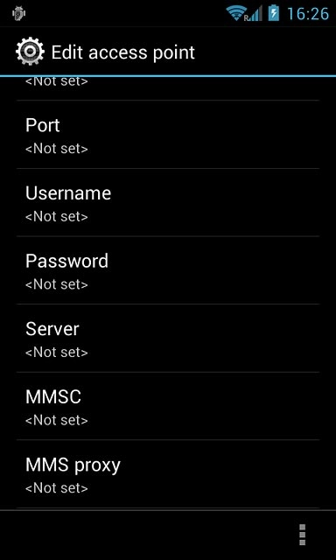The height and width of the screenshot is (560, 336).
Task: Open the Password setting
Action: pyautogui.click(x=168, y=270)
